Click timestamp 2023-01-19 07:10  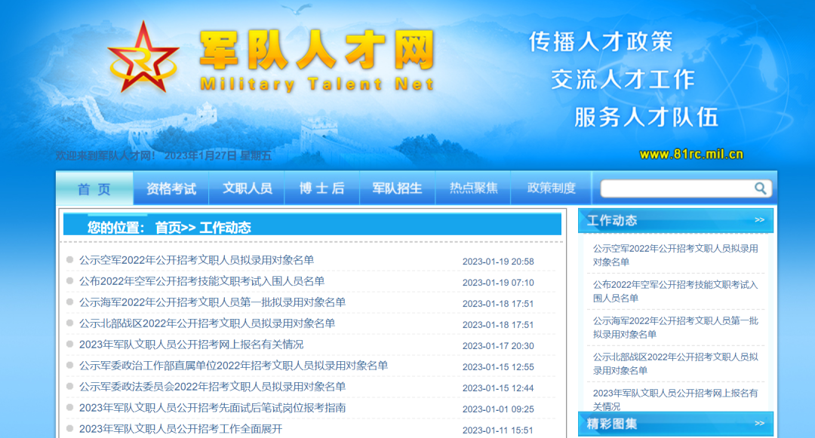pyautogui.click(x=498, y=283)
